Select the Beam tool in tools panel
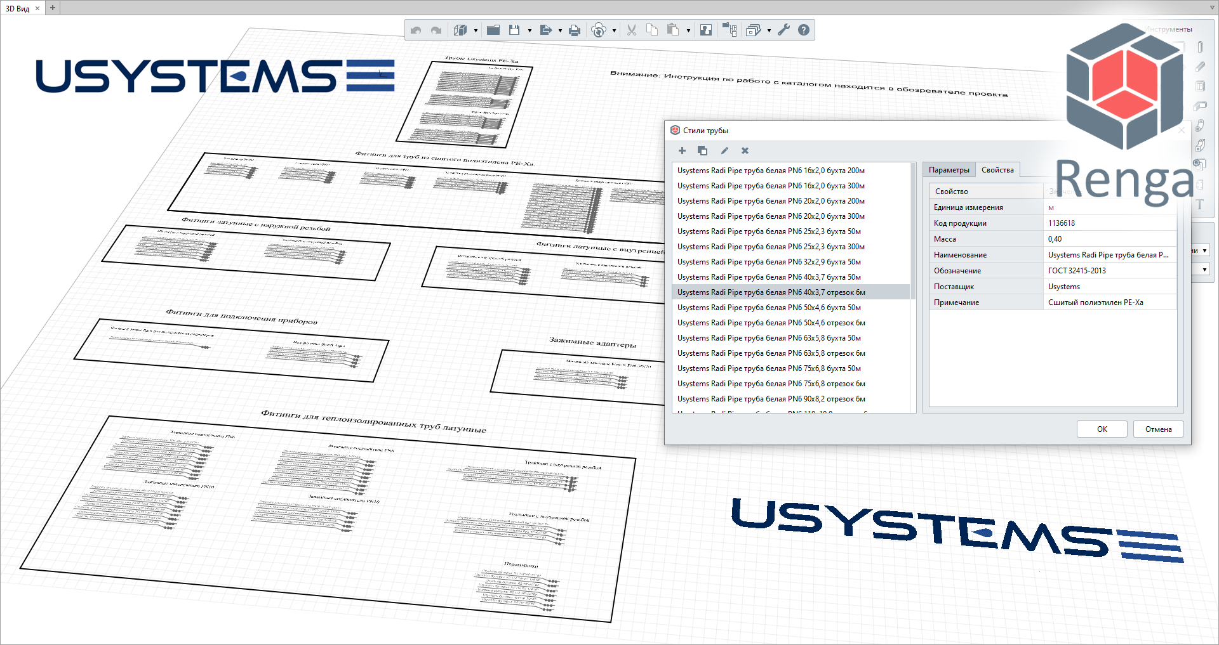This screenshot has height=645, width=1219. pos(1200,67)
